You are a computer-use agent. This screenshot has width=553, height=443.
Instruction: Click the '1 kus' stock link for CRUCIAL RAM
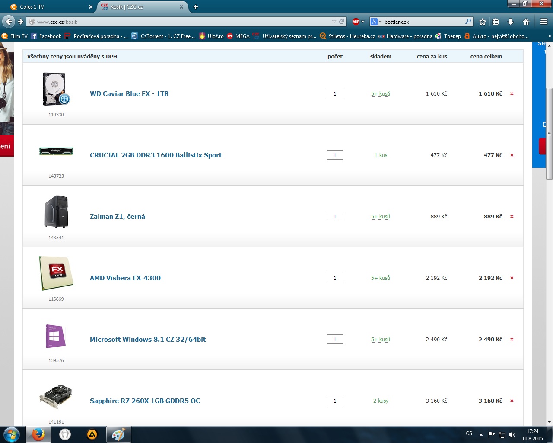pos(381,155)
